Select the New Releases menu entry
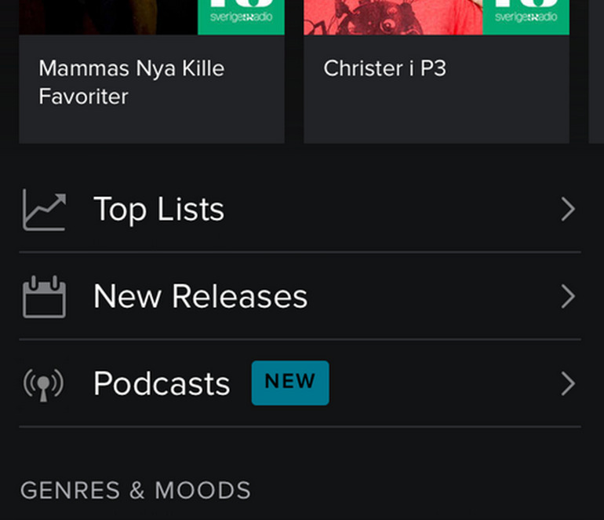The width and height of the screenshot is (604, 520). click(x=300, y=297)
